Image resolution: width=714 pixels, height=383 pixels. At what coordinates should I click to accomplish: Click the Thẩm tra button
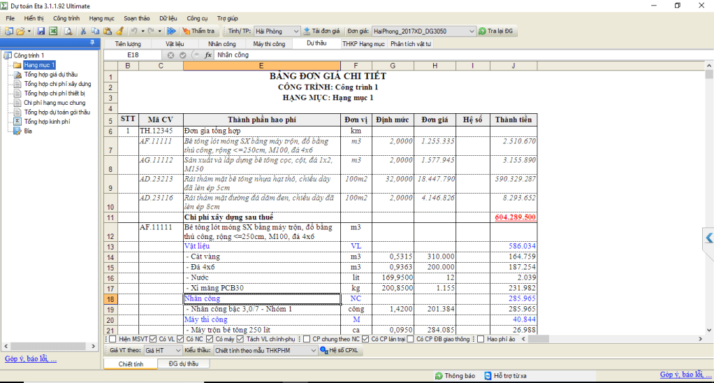point(198,31)
